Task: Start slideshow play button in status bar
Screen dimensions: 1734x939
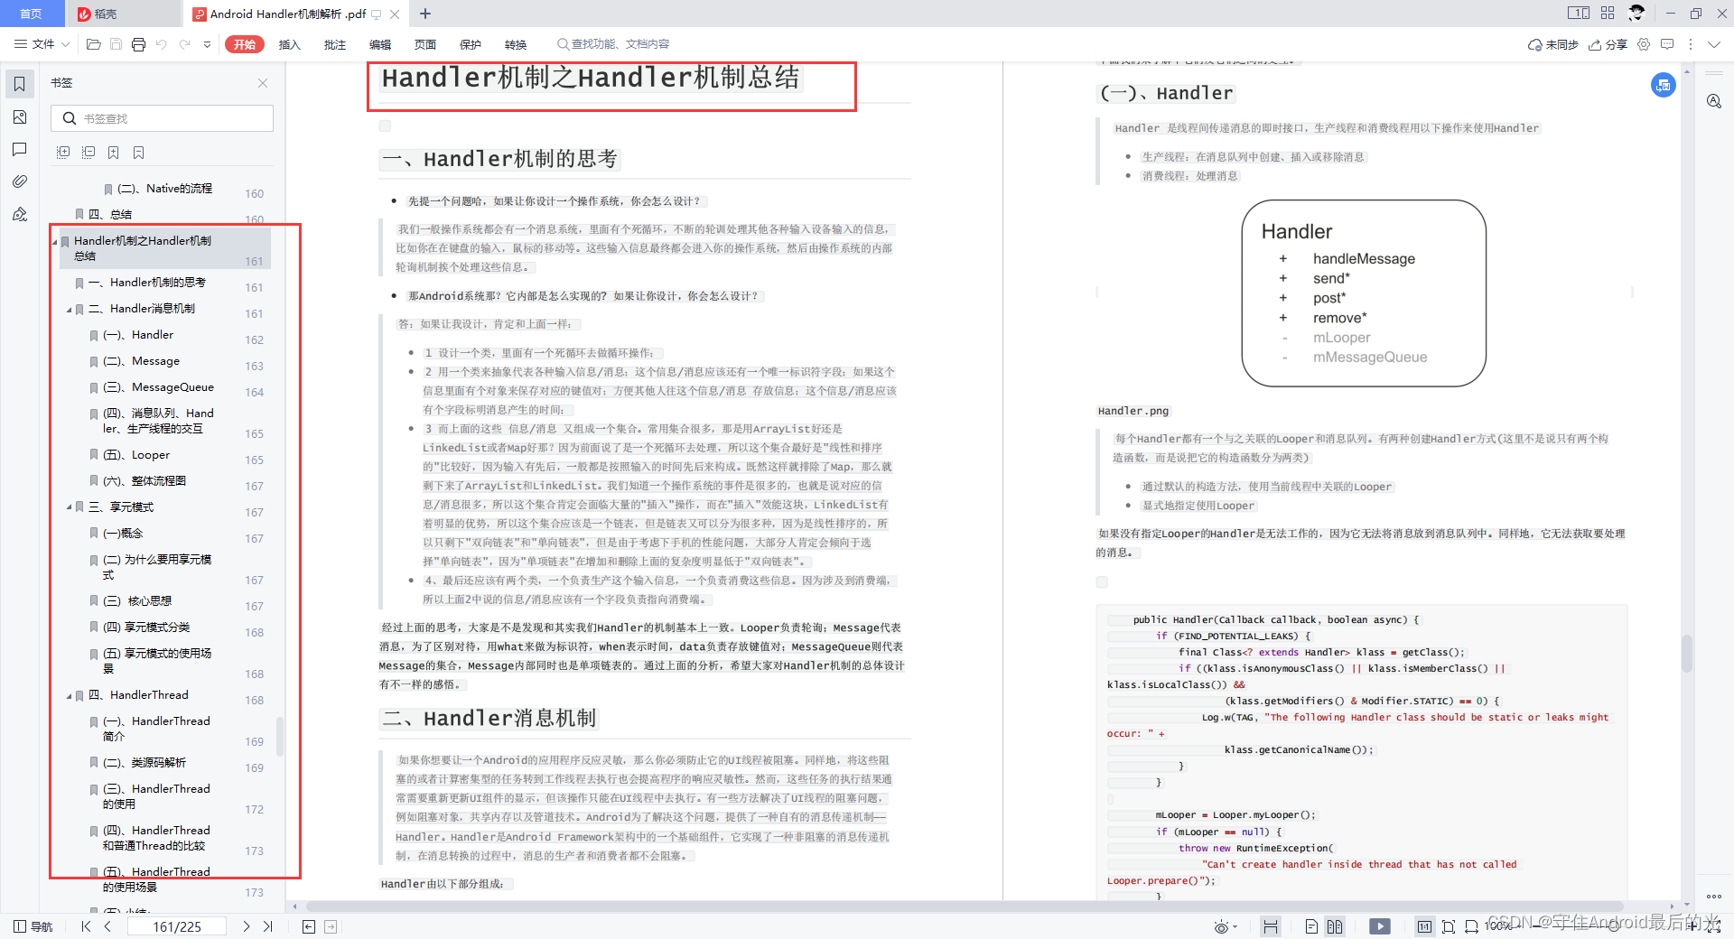Action: point(1380,926)
